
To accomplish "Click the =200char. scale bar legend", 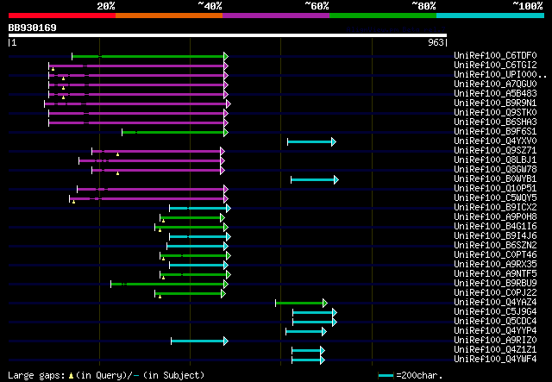I will pyautogui.click(x=411, y=375).
